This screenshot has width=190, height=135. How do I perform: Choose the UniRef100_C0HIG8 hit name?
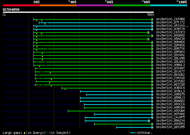tap(170, 78)
